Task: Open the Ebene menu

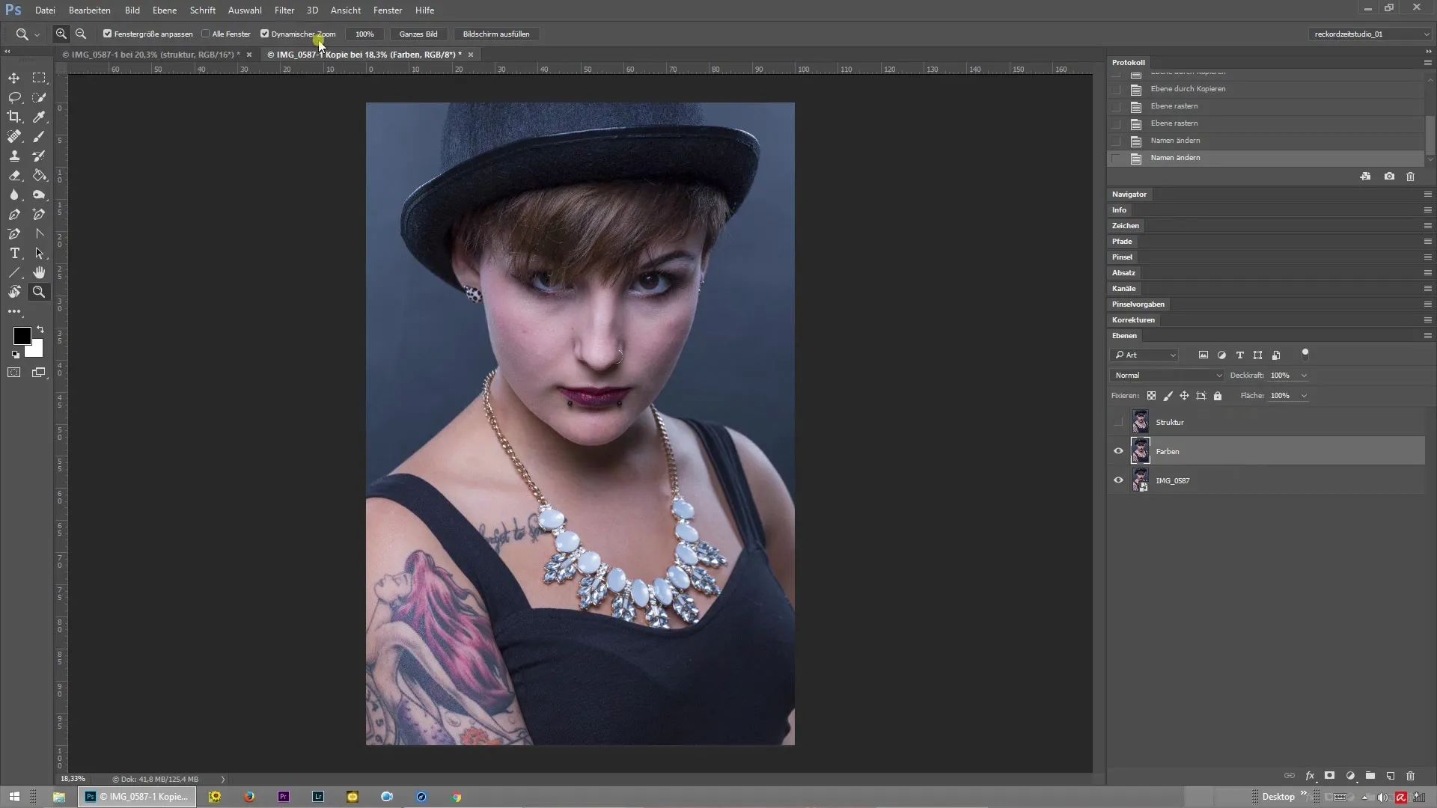Action: point(165,10)
